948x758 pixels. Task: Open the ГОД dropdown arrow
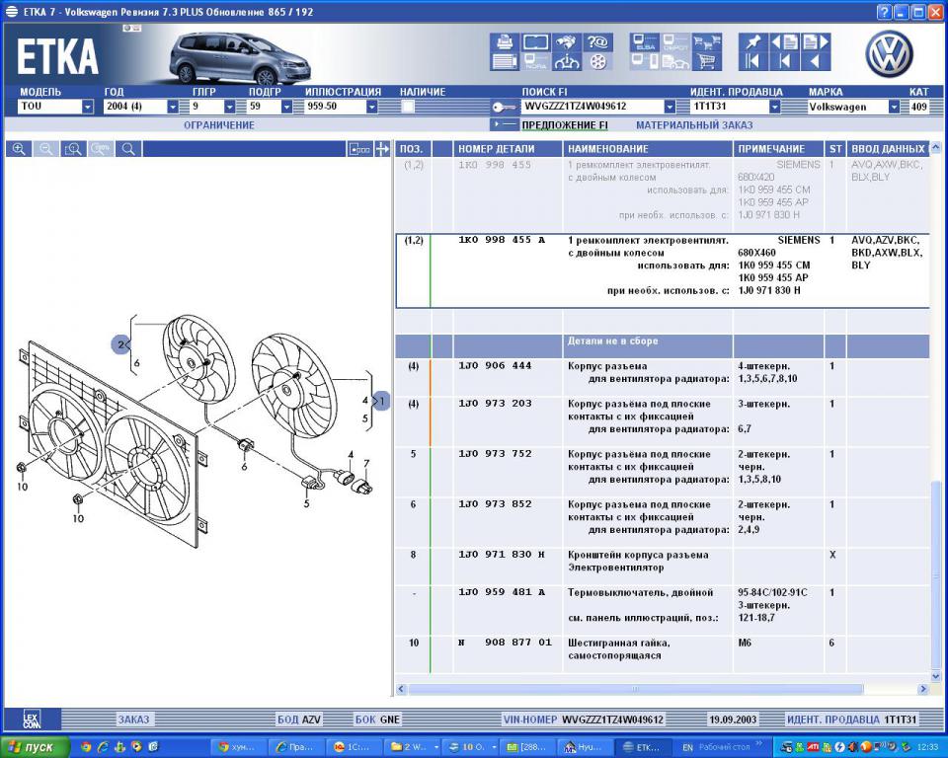(173, 107)
